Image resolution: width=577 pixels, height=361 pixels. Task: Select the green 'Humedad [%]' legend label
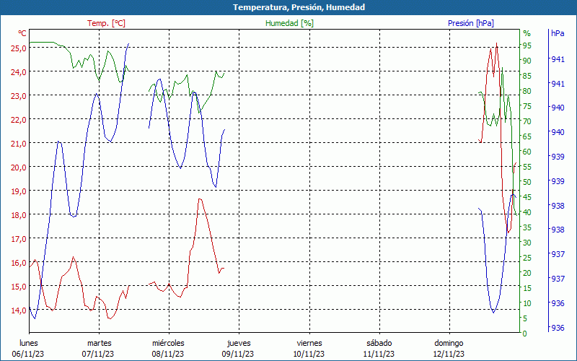[x=289, y=23]
